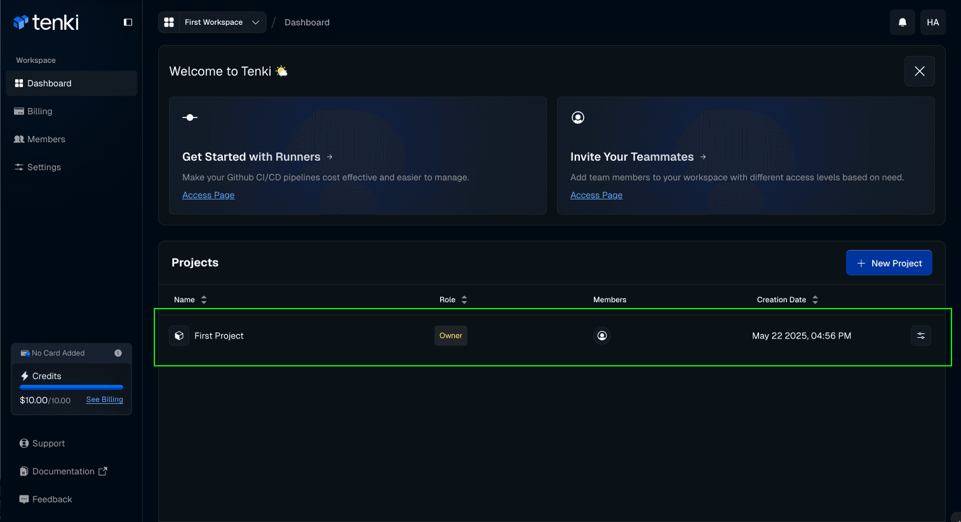Click the runner icon on Get Started card
Image resolution: width=961 pixels, height=522 pixels.
pyautogui.click(x=190, y=117)
